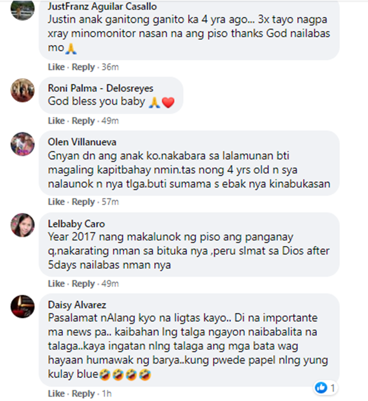Reply to Roni Palma - Delosreyes comment
The image size is (368, 401).
point(83,121)
